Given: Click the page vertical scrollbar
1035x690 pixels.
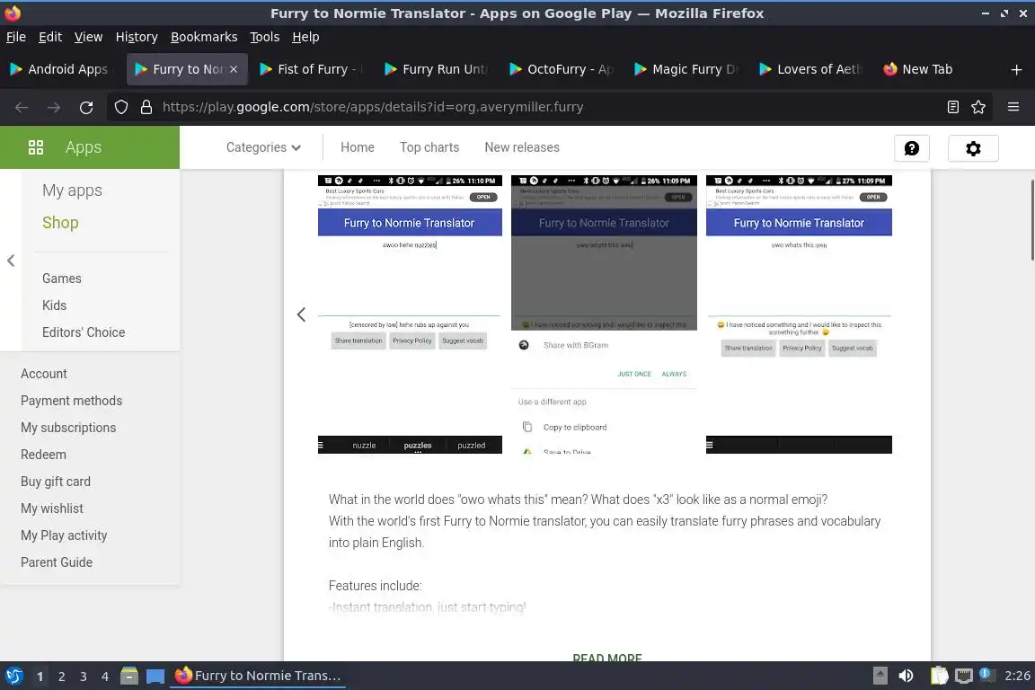Looking at the screenshot, I should 1031,220.
